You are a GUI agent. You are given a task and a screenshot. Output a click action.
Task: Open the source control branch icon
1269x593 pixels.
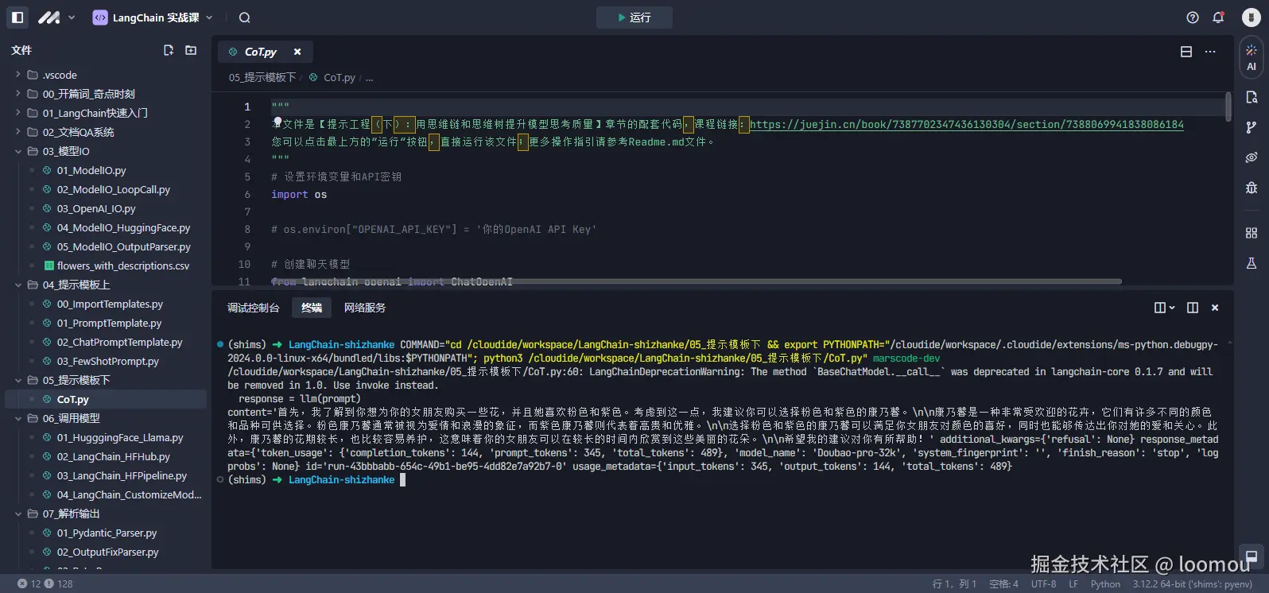click(x=1252, y=127)
